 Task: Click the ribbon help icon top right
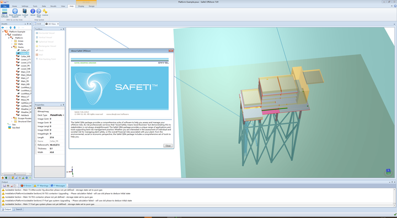pyautogui.click(x=395, y=6)
